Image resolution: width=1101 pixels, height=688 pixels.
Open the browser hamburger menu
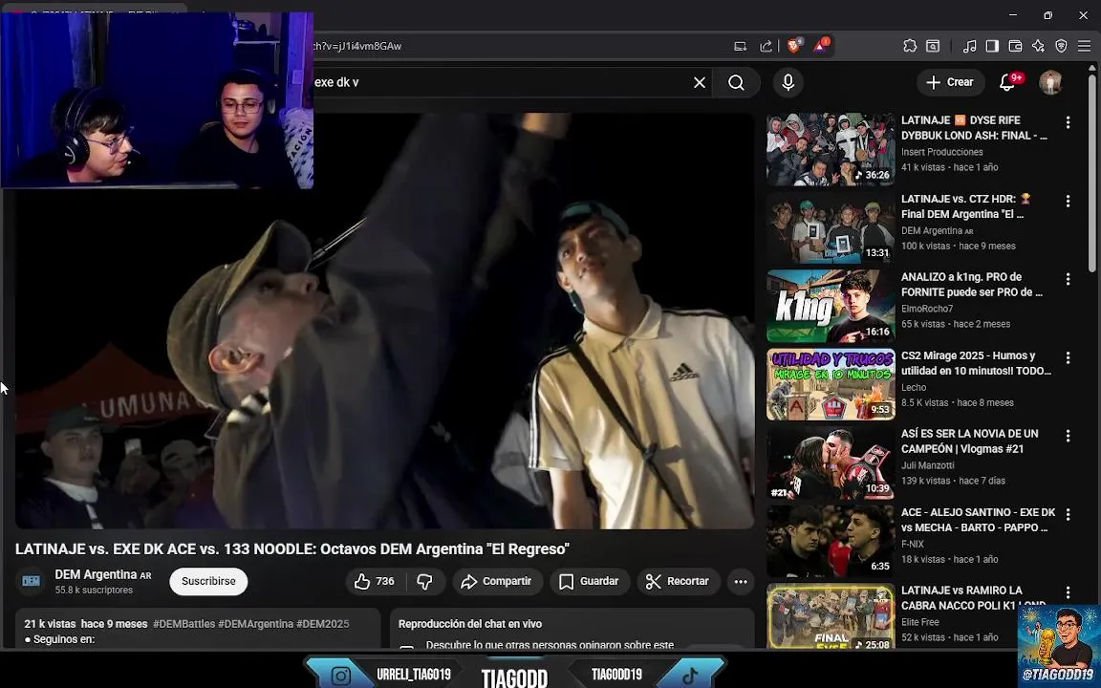click(x=1084, y=46)
